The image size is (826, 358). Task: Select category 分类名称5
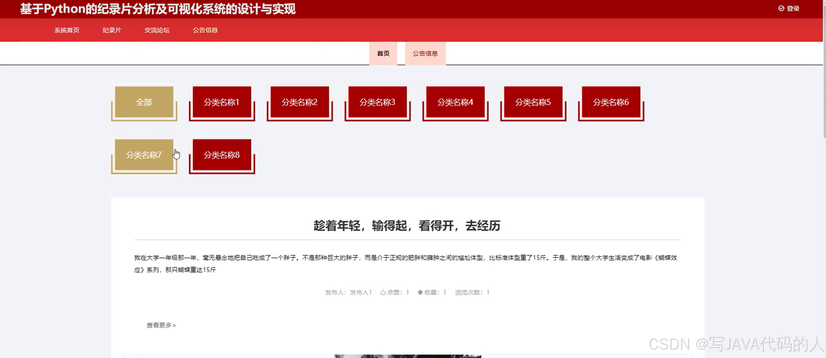pos(533,102)
